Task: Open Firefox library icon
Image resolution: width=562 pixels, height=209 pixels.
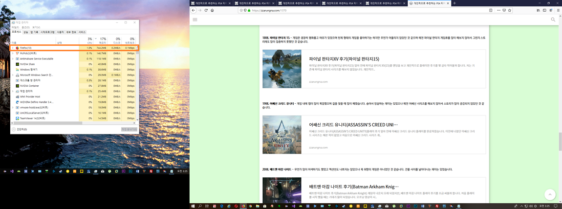Action: [538, 10]
